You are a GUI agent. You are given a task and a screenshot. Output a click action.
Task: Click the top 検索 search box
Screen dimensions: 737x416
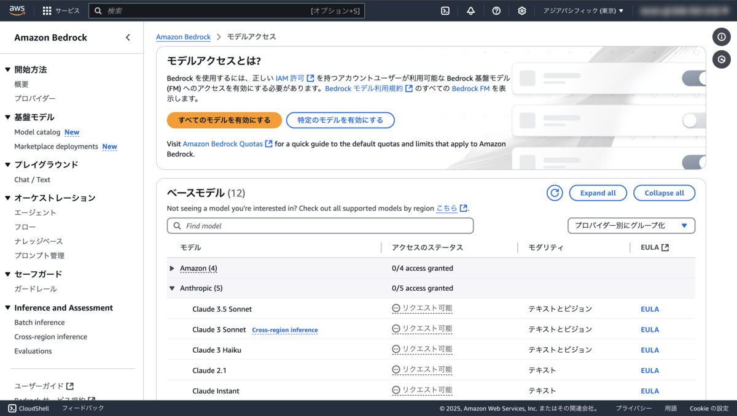[x=227, y=10]
